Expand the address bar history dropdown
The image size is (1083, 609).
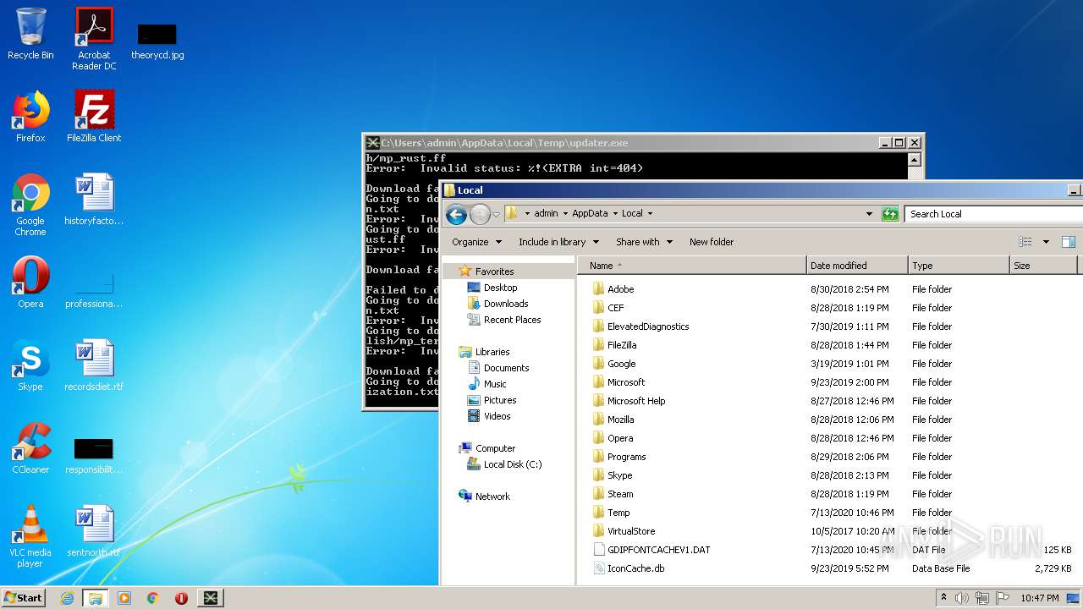(869, 214)
